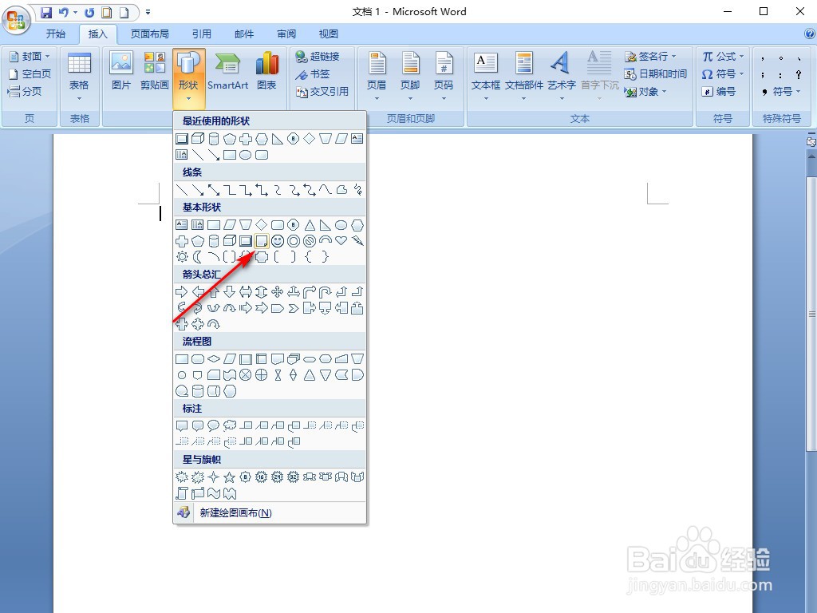
Task: Customize quick access toolbar dropdown arrow
Action: pos(148,12)
